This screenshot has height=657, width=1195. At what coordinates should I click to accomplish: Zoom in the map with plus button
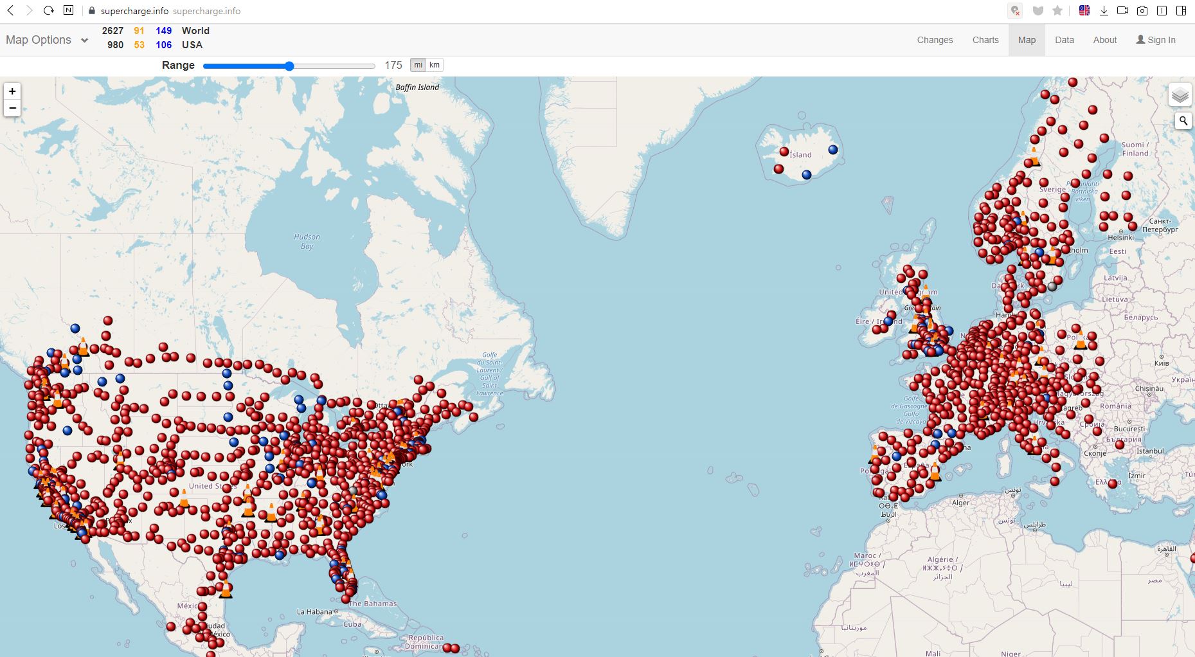(12, 91)
